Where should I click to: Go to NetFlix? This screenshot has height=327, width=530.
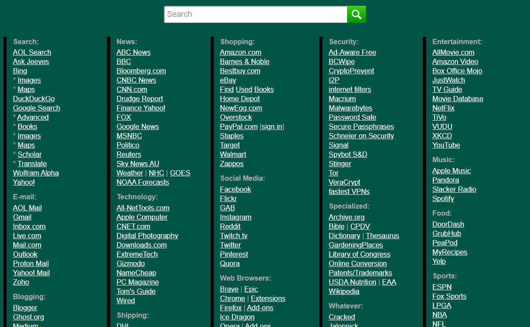pyautogui.click(x=443, y=108)
